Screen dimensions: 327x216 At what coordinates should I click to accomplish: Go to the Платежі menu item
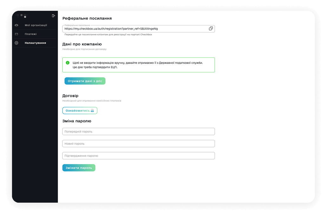click(x=30, y=34)
